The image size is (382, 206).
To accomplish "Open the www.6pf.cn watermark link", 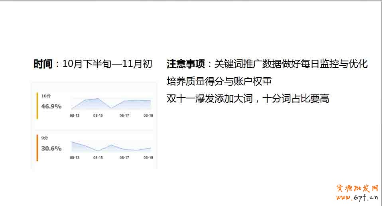I will [357, 197].
